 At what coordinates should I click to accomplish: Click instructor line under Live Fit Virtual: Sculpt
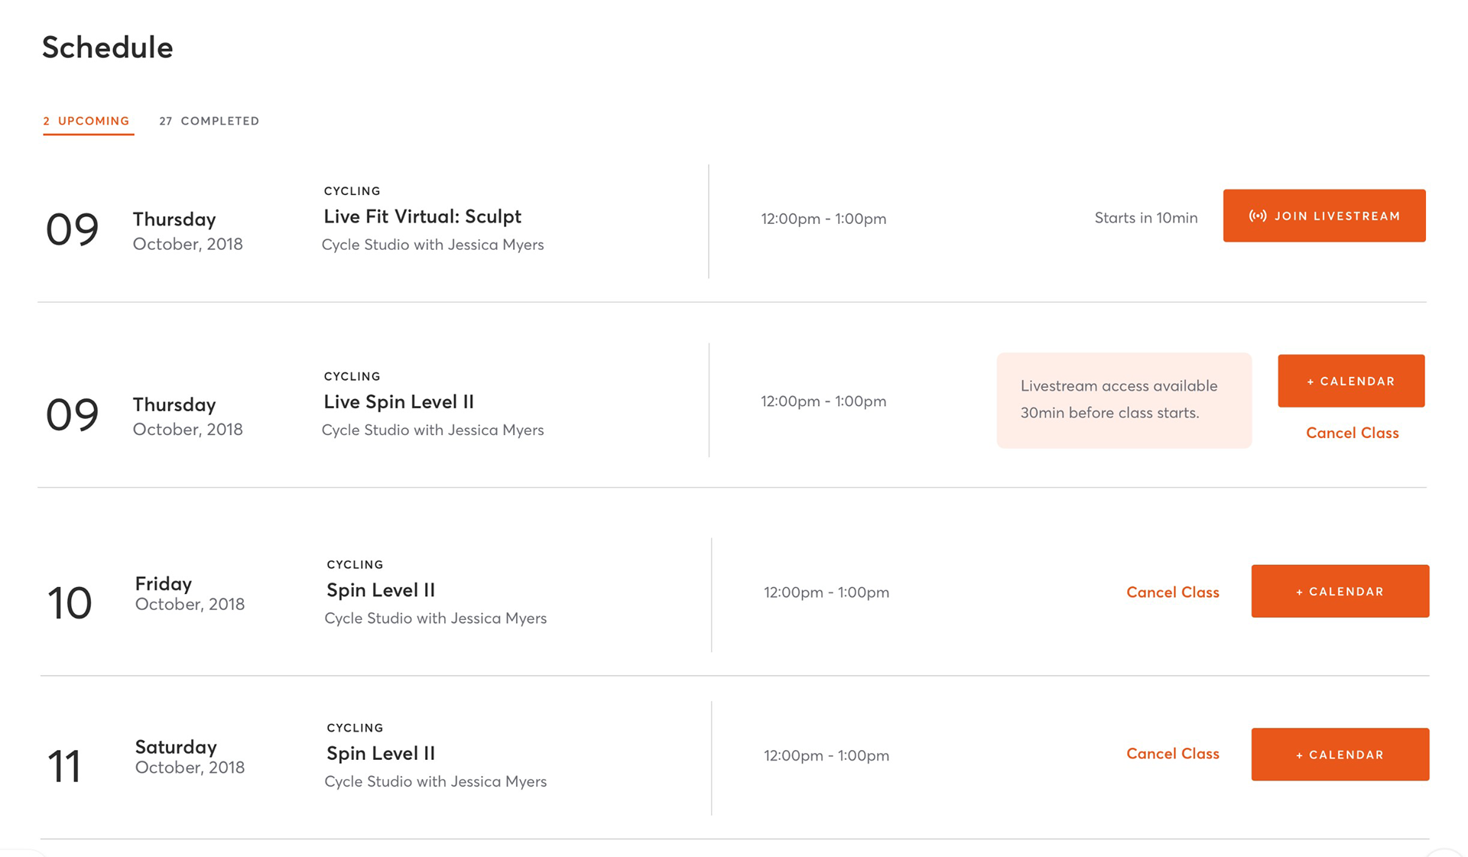(x=433, y=245)
